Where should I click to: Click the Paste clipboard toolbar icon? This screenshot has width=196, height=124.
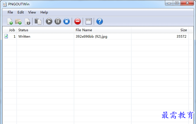click(38, 21)
